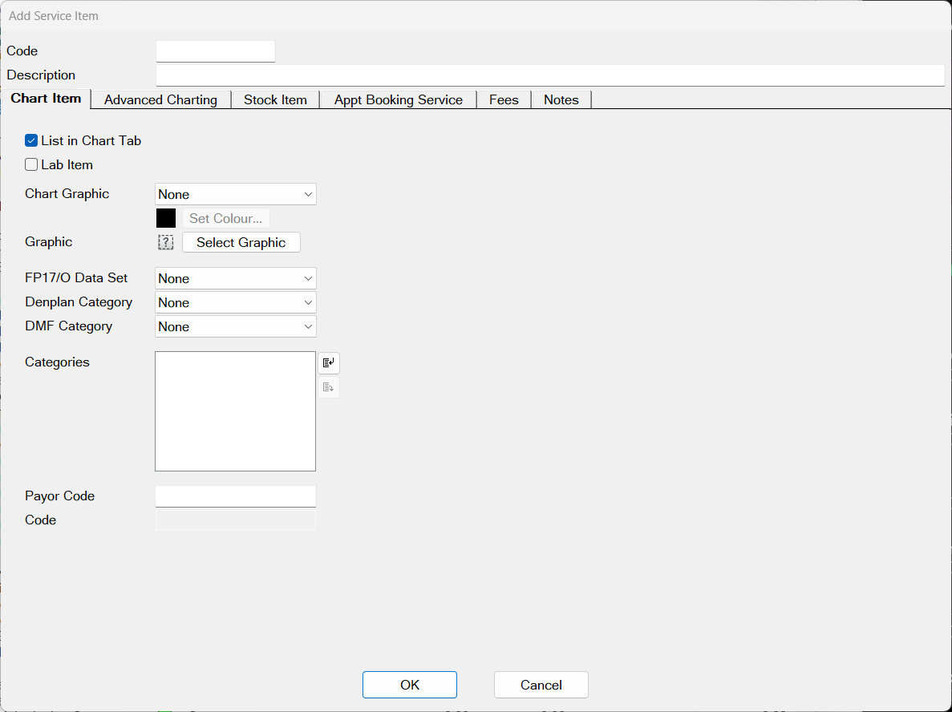Image resolution: width=952 pixels, height=712 pixels.
Task: Click the remove-from-categories list icon
Action: (328, 386)
